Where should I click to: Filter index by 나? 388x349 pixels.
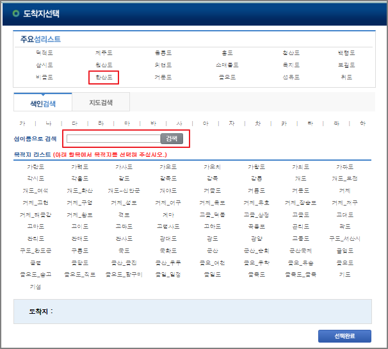(49, 123)
